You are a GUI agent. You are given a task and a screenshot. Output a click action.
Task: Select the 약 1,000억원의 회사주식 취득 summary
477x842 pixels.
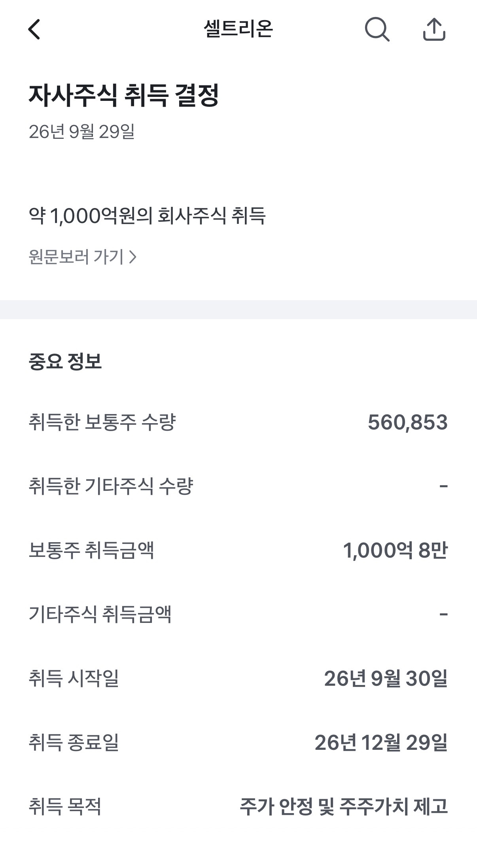147,216
